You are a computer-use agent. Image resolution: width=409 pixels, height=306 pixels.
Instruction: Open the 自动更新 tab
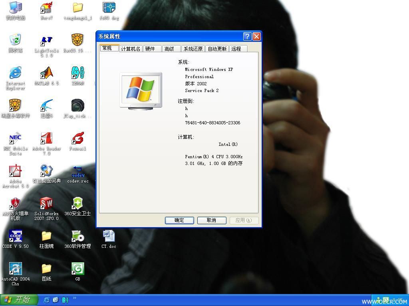[217, 49]
